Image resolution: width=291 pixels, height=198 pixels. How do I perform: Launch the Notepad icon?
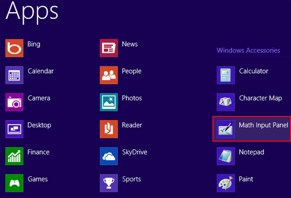tap(226, 156)
